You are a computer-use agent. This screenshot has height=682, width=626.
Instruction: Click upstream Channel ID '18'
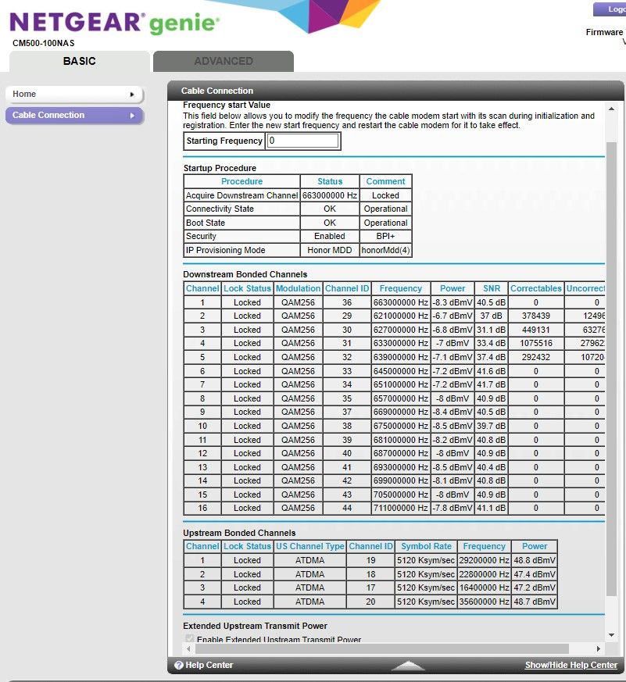click(x=370, y=574)
